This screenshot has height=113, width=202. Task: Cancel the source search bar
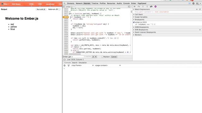tap(114, 57)
